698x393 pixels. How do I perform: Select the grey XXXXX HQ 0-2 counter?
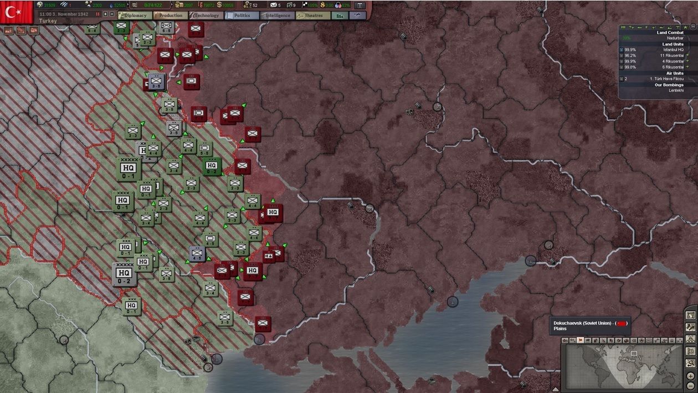[124, 275]
